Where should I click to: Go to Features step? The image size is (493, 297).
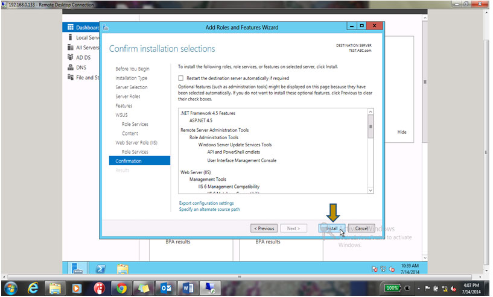(124, 106)
